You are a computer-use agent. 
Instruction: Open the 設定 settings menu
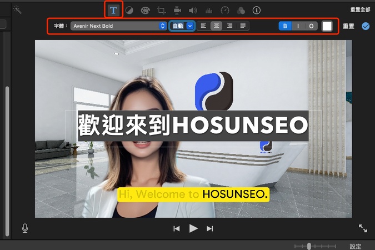point(355,246)
